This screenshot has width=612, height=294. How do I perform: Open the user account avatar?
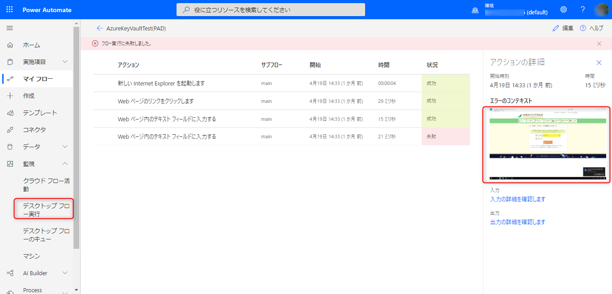601,9
